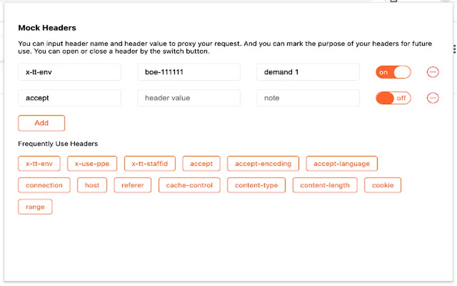Add the accept-language header chip

[342, 163]
